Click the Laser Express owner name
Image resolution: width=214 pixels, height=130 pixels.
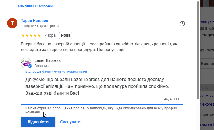pyautogui.click(x=47, y=60)
